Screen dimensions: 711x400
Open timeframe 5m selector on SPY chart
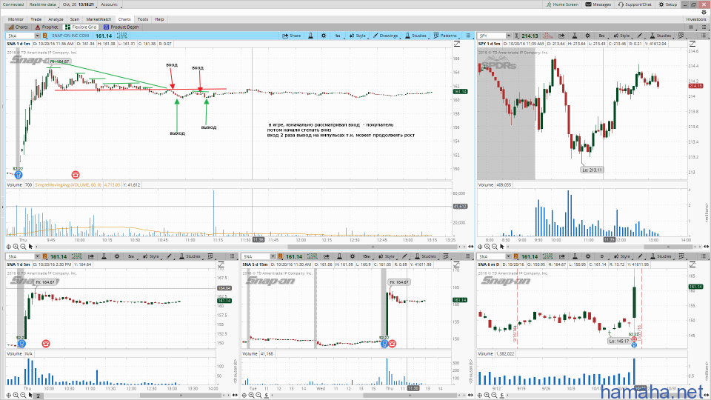[x=601, y=36]
